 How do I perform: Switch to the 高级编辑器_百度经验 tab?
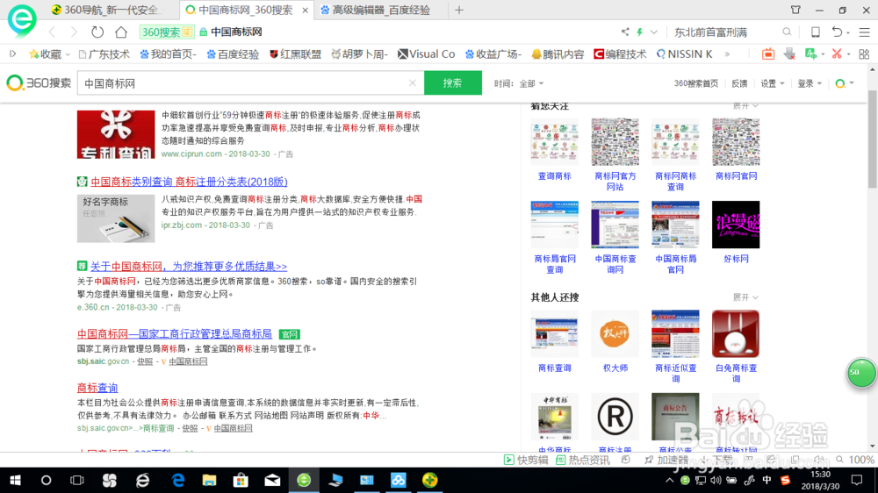[x=381, y=10]
